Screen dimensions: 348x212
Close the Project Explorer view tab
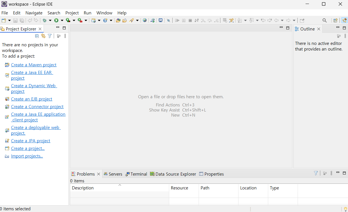(x=40, y=29)
